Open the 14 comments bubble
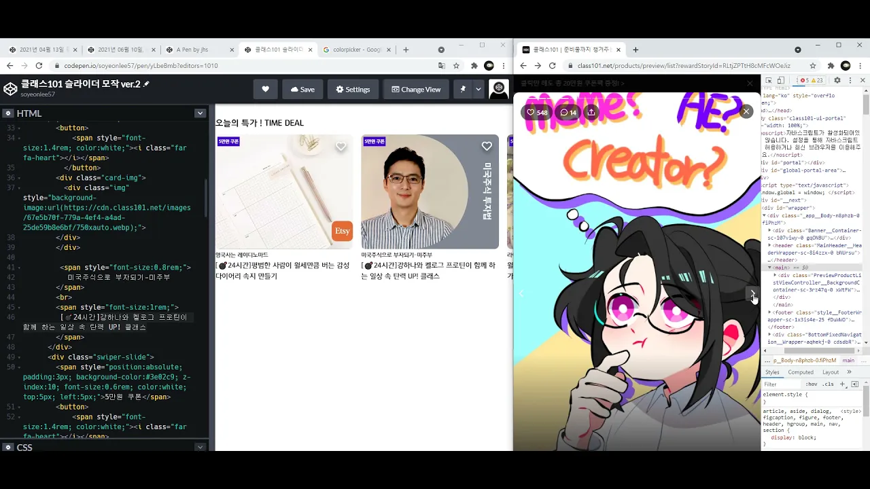 click(x=568, y=112)
